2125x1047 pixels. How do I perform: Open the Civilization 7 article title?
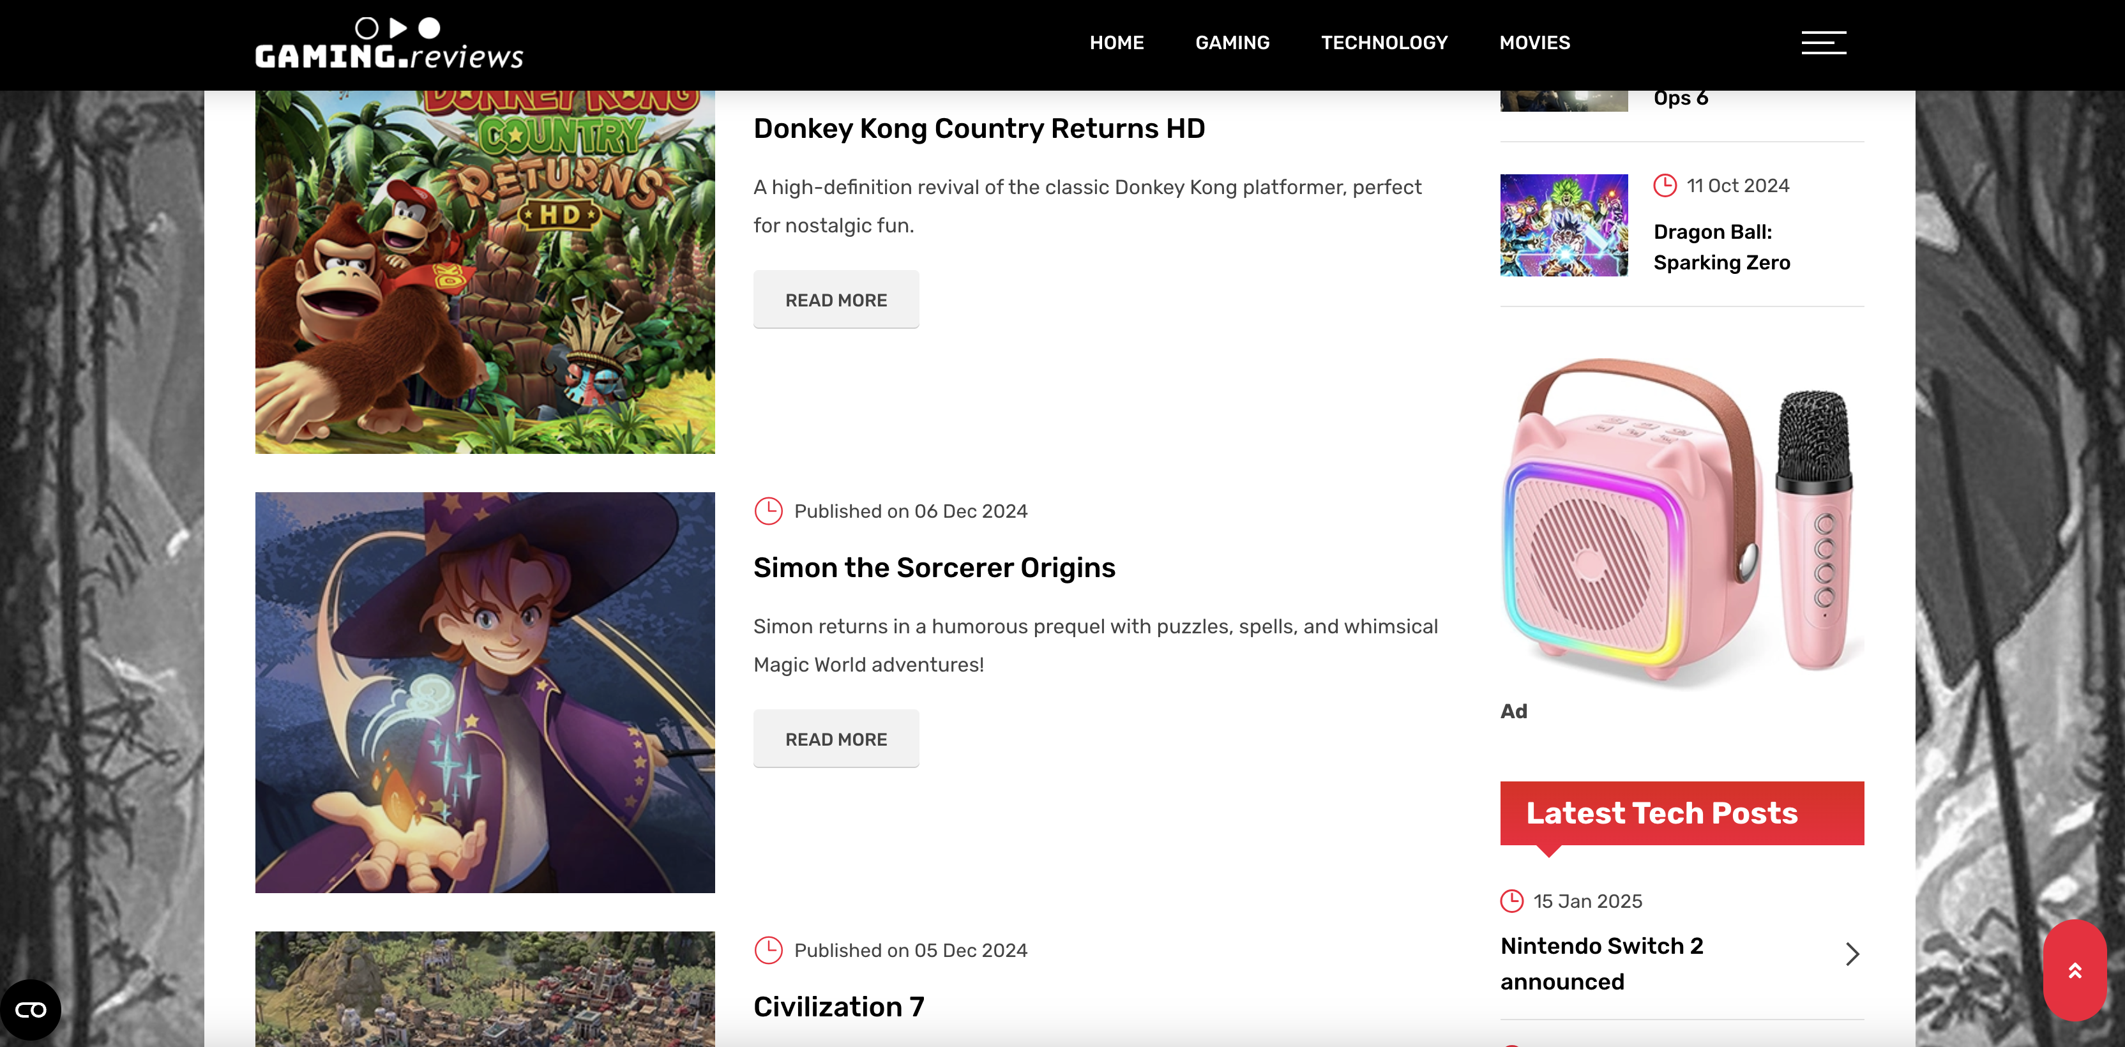(x=838, y=1007)
